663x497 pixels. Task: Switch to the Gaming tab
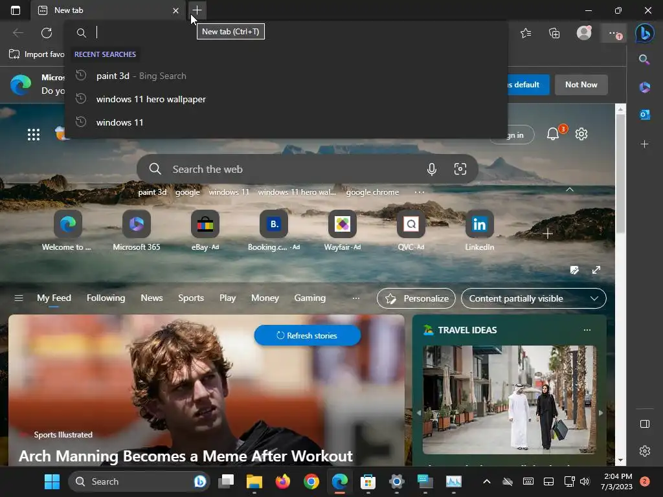pyautogui.click(x=310, y=298)
